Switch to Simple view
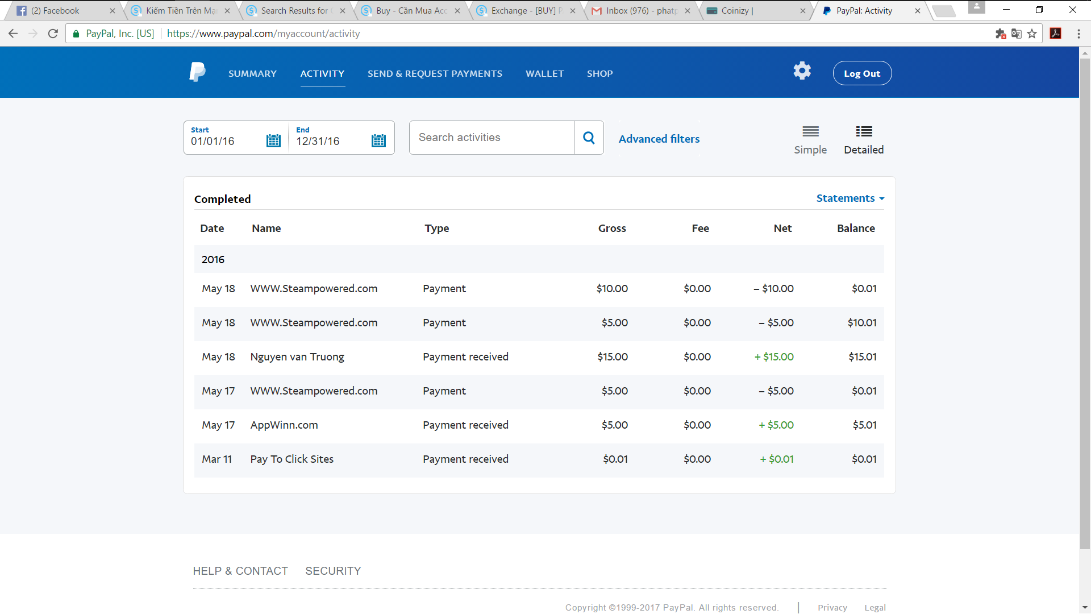 (x=810, y=140)
